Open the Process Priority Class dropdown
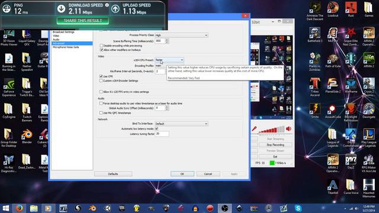Image resolution: width=379 pixels, height=213 pixels. click(x=181, y=35)
